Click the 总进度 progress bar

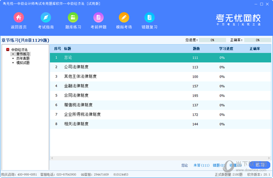[x=212, y=40]
